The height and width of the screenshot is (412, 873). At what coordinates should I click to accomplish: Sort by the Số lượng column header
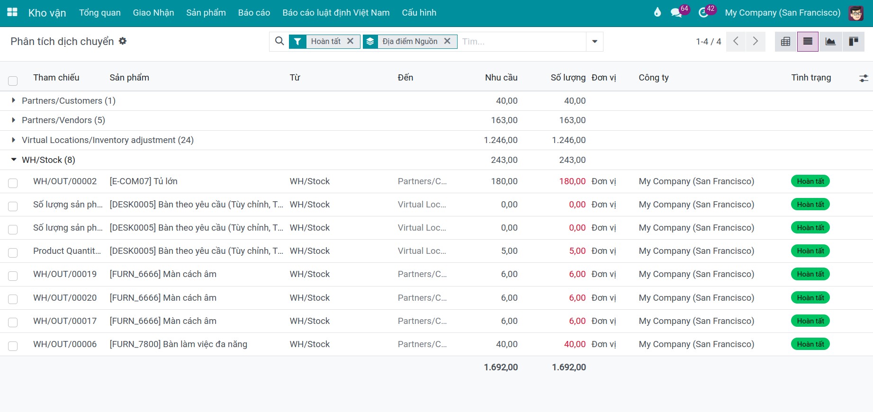568,78
